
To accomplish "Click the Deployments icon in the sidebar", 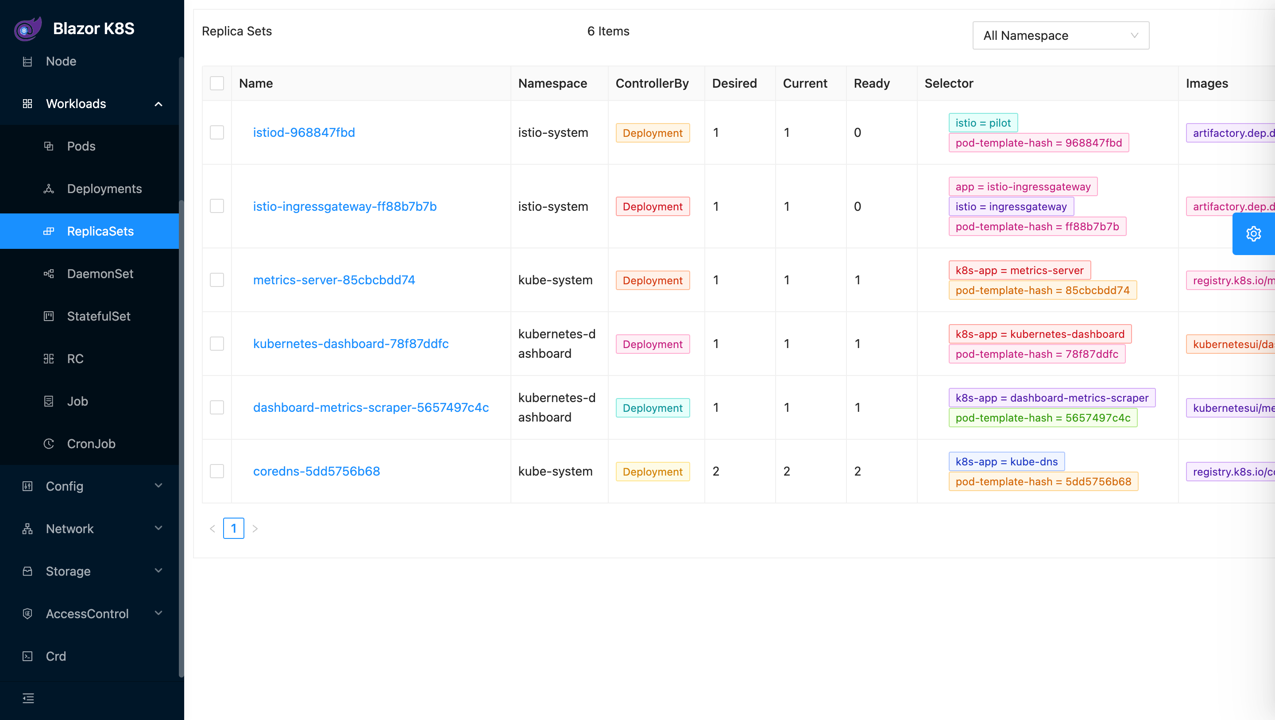I will (49, 189).
